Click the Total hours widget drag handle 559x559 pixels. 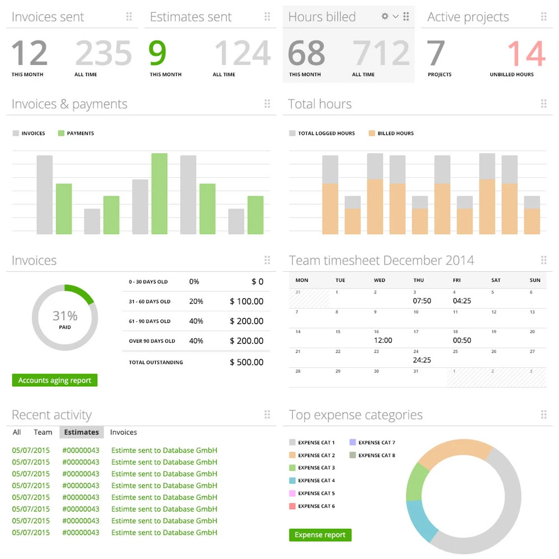point(544,103)
